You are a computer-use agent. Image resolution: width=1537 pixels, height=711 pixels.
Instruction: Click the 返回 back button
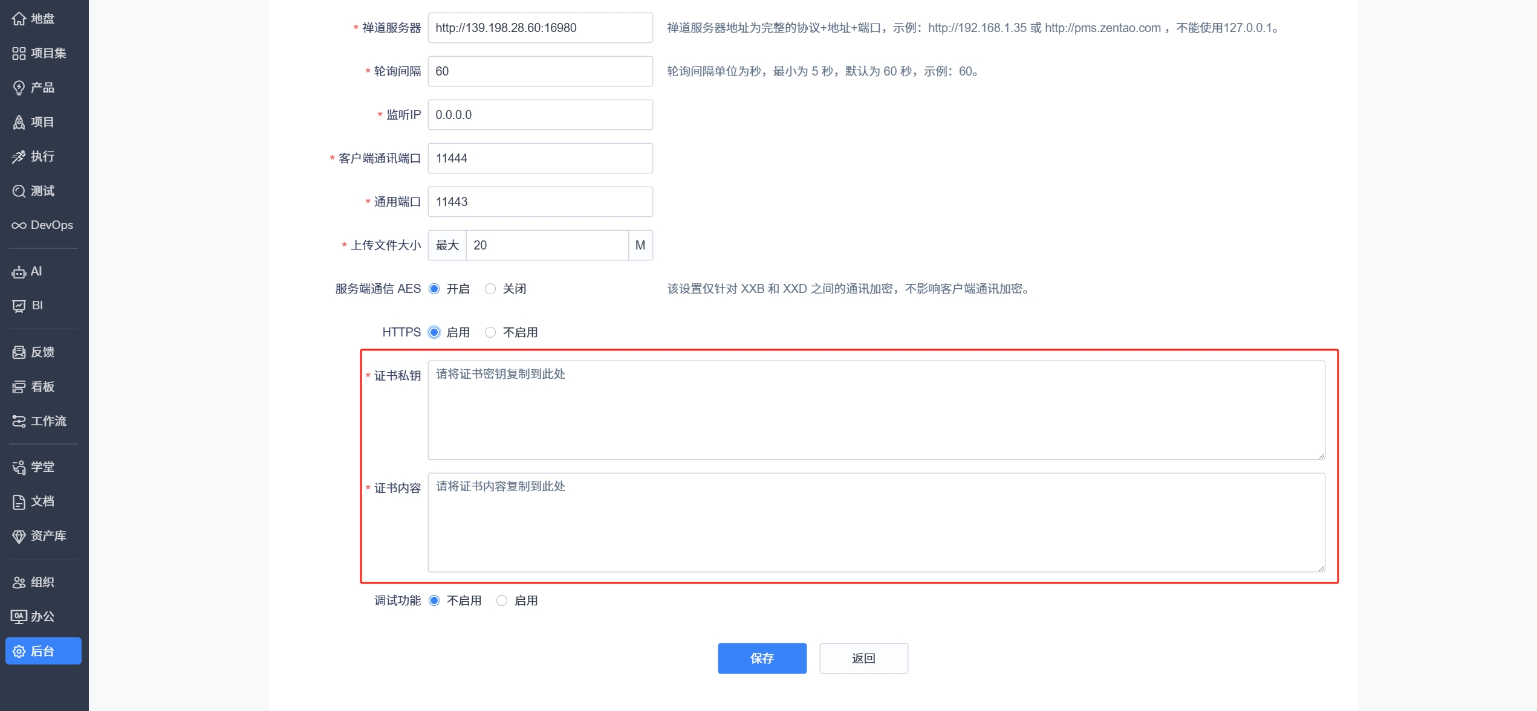click(863, 658)
